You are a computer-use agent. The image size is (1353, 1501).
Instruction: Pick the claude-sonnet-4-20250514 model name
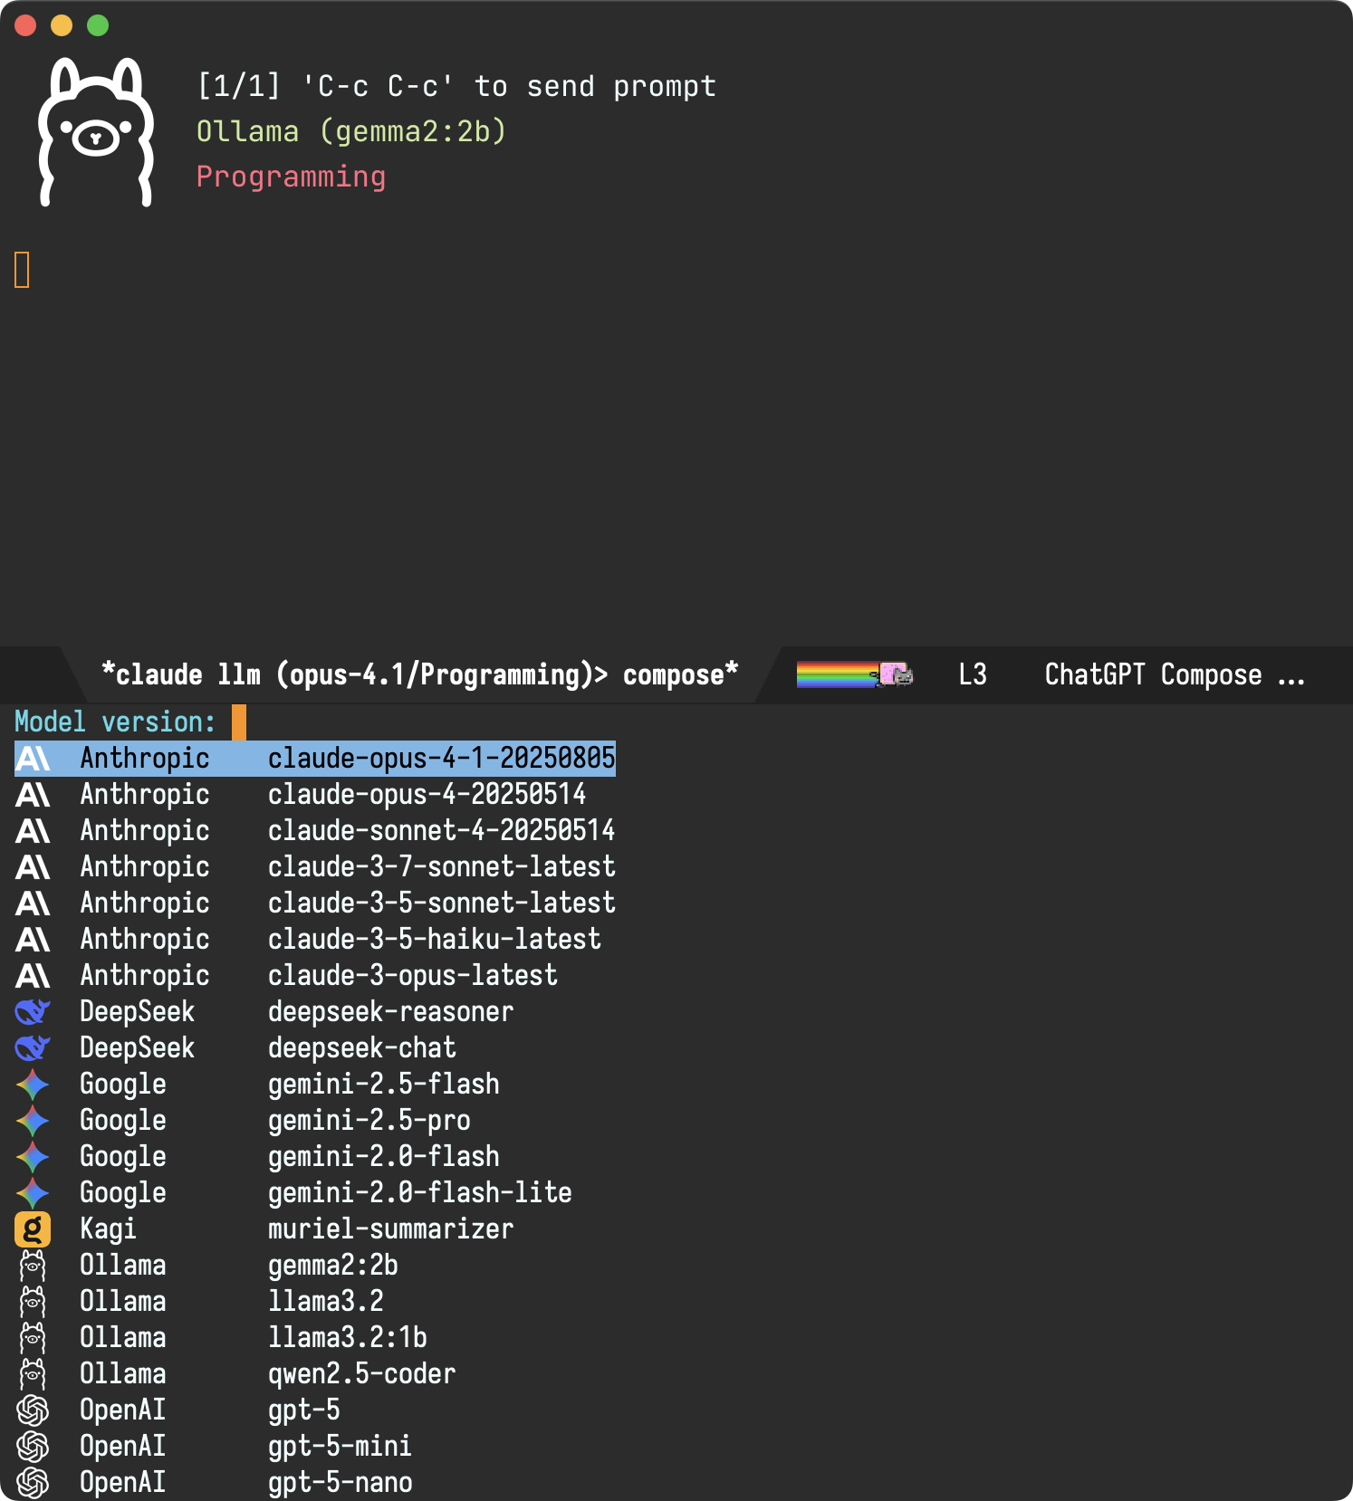tap(442, 830)
